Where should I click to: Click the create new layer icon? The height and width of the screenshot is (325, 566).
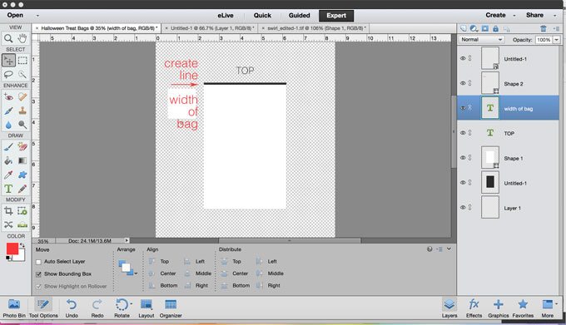[464, 28]
